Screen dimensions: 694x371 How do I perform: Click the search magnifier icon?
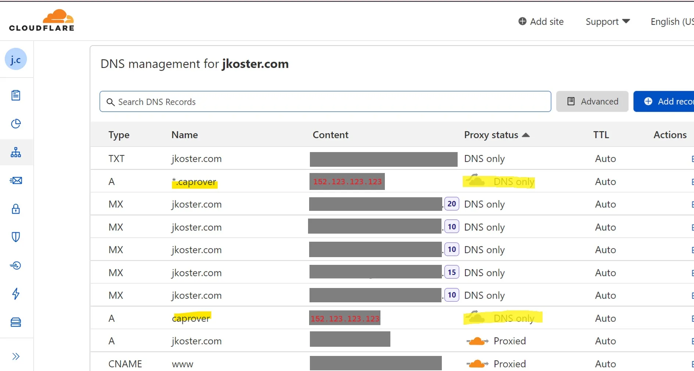(x=111, y=102)
